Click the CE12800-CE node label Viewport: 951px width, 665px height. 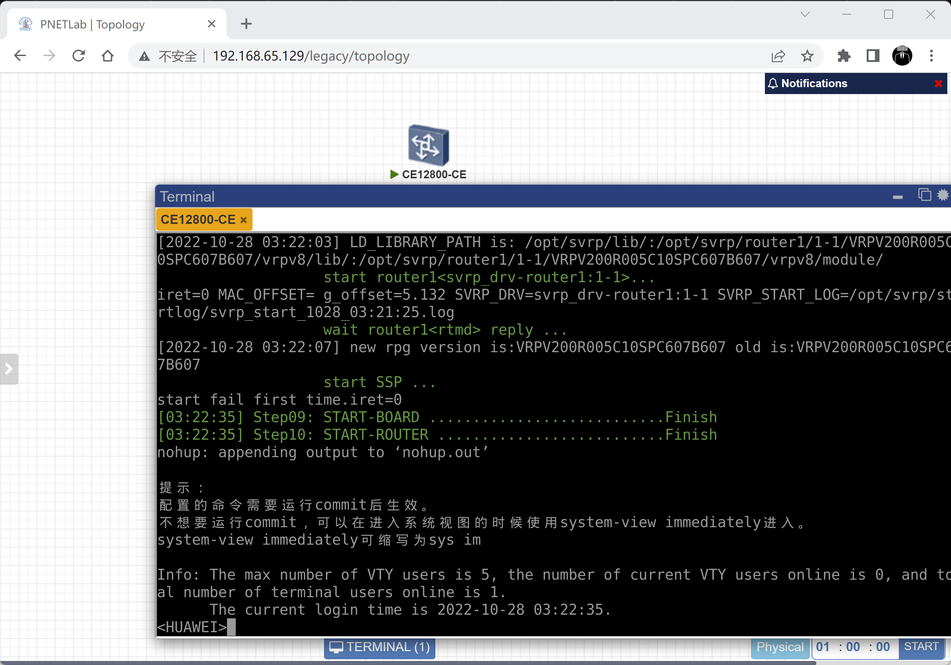click(434, 175)
